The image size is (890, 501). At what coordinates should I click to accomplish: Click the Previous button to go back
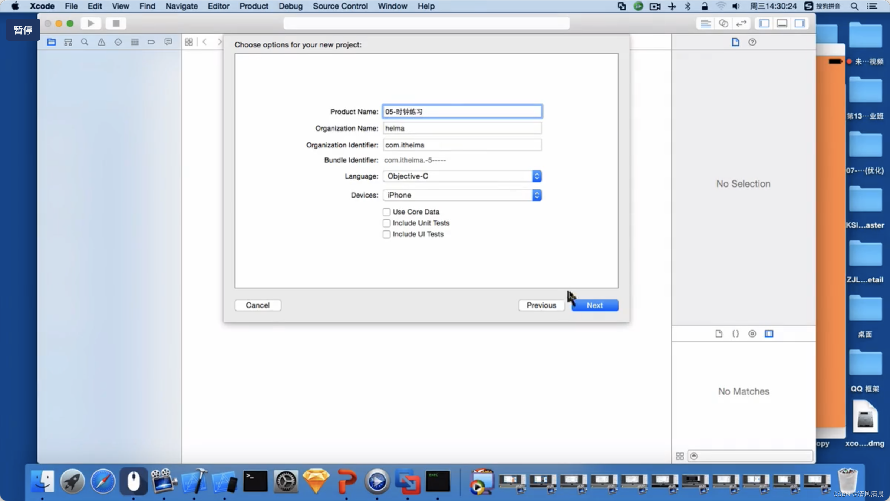coord(541,305)
